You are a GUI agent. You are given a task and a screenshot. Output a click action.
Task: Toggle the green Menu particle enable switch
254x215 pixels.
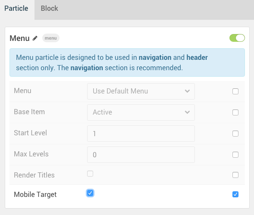(237, 38)
